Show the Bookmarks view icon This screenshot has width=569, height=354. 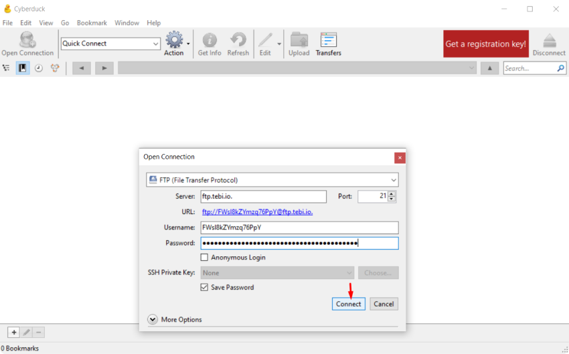click(23, 68)
